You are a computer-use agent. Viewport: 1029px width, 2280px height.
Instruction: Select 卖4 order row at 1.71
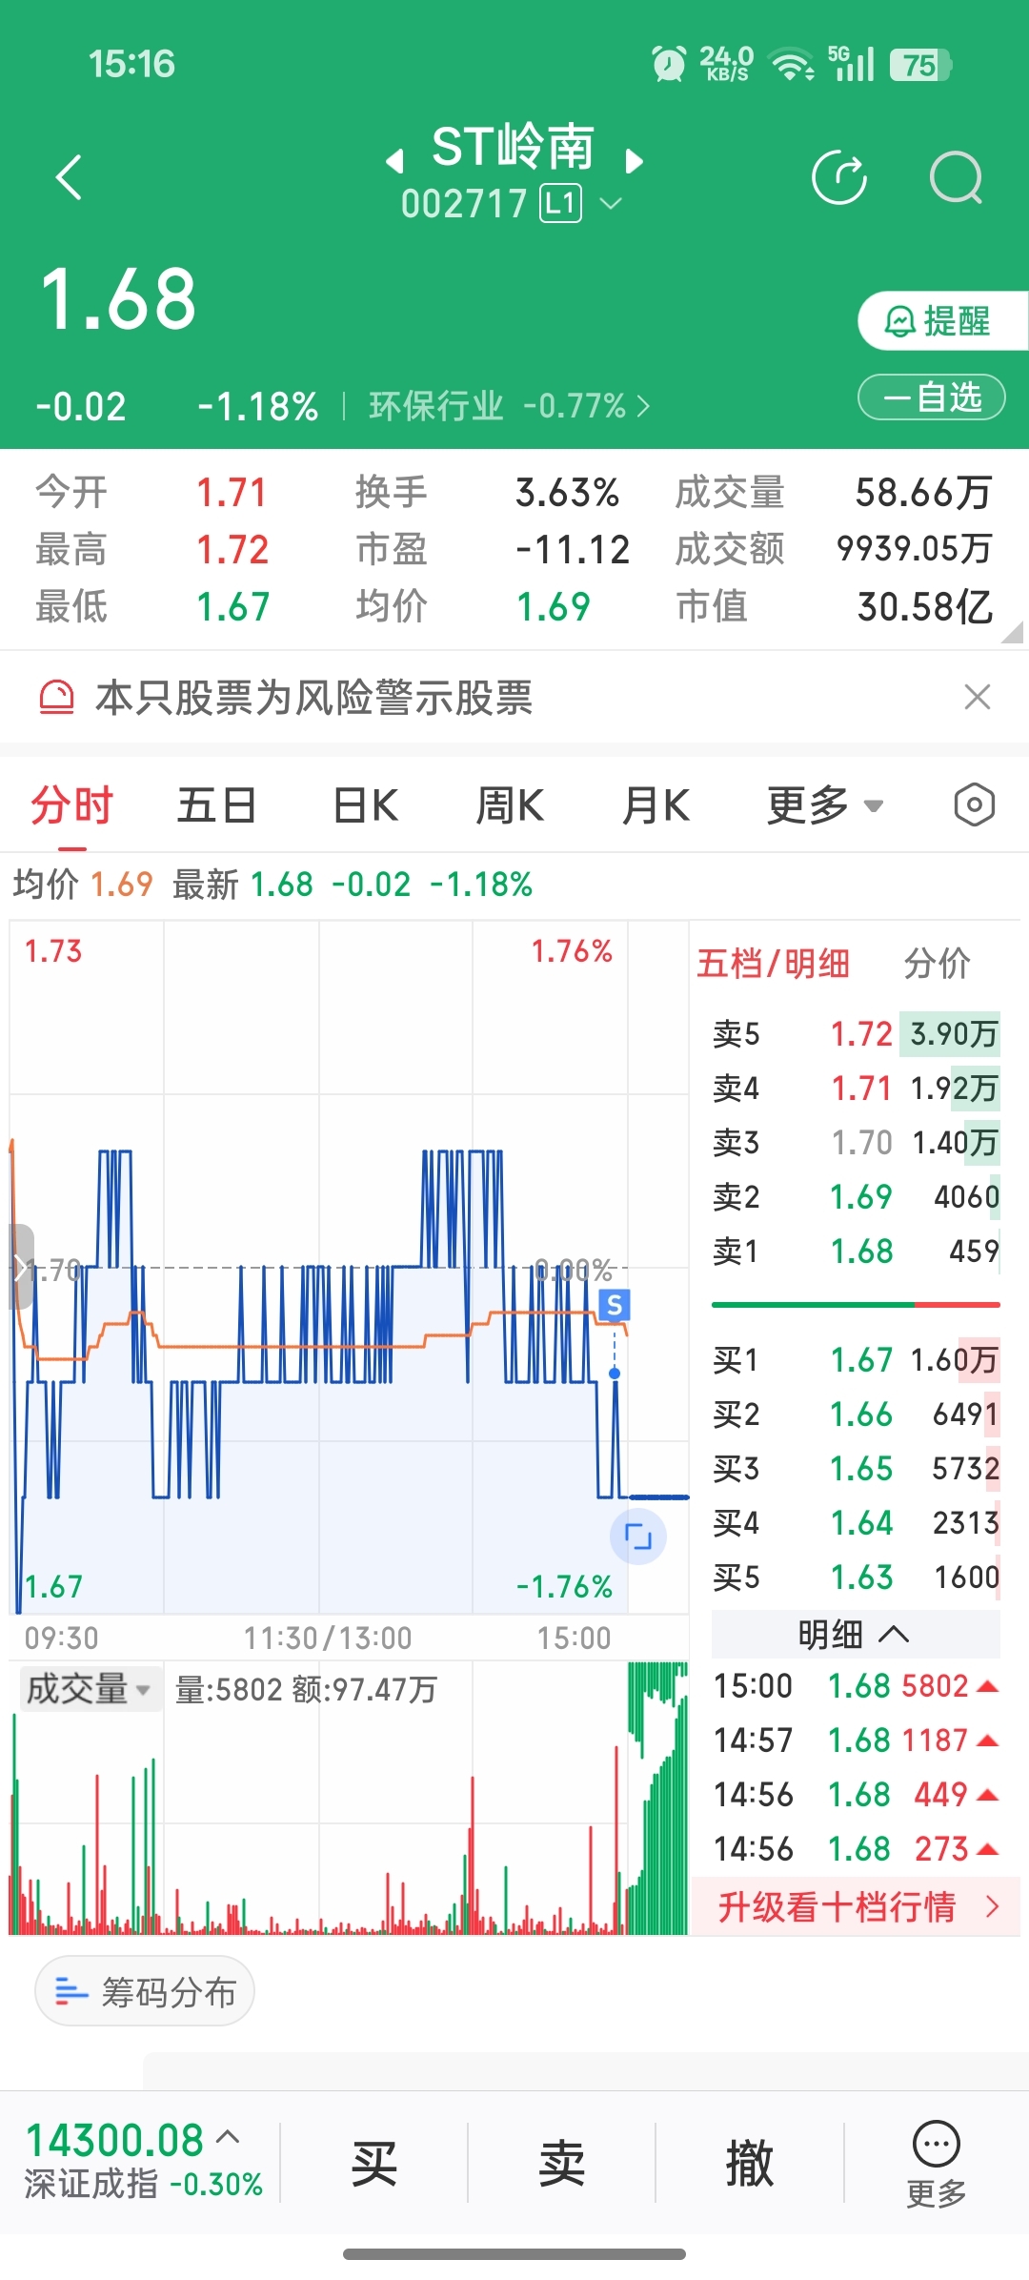point(856,1088)
